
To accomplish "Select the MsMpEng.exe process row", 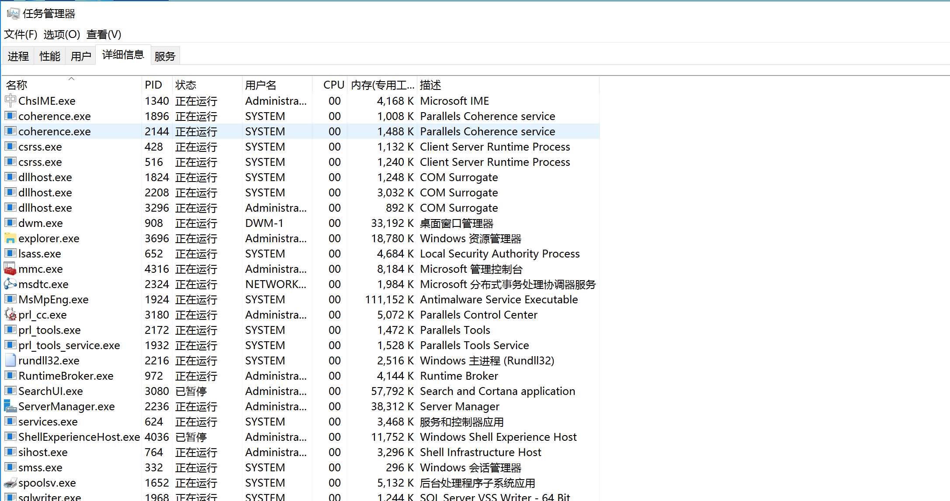I will 53,300.
